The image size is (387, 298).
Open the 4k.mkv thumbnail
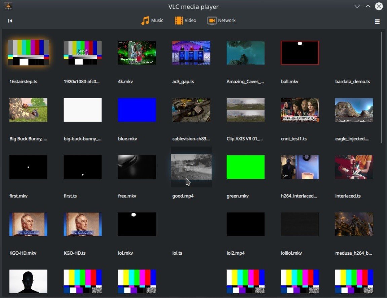[x=137, y=52]
